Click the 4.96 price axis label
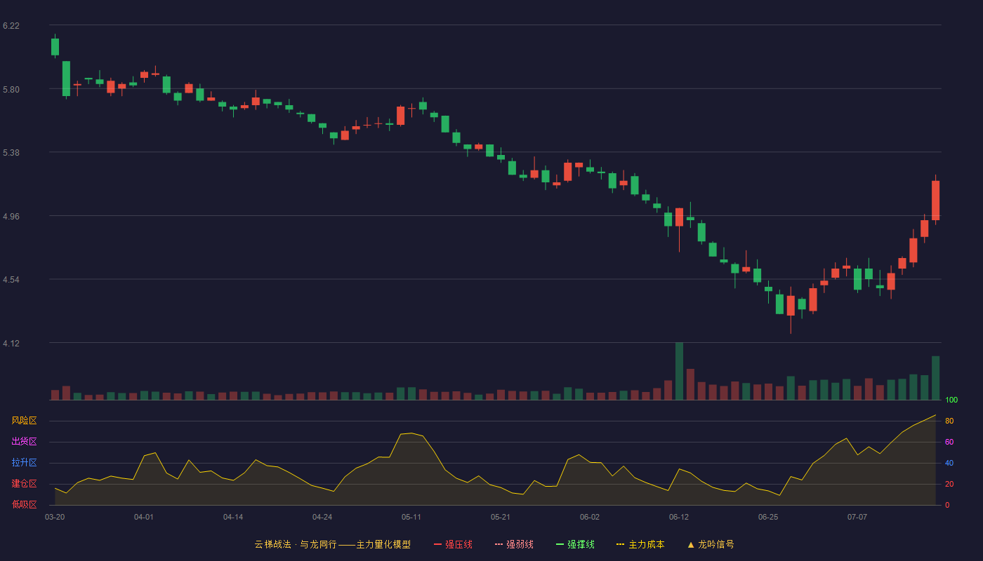Viewport: 983px width, 561px height. click(11, 217)
